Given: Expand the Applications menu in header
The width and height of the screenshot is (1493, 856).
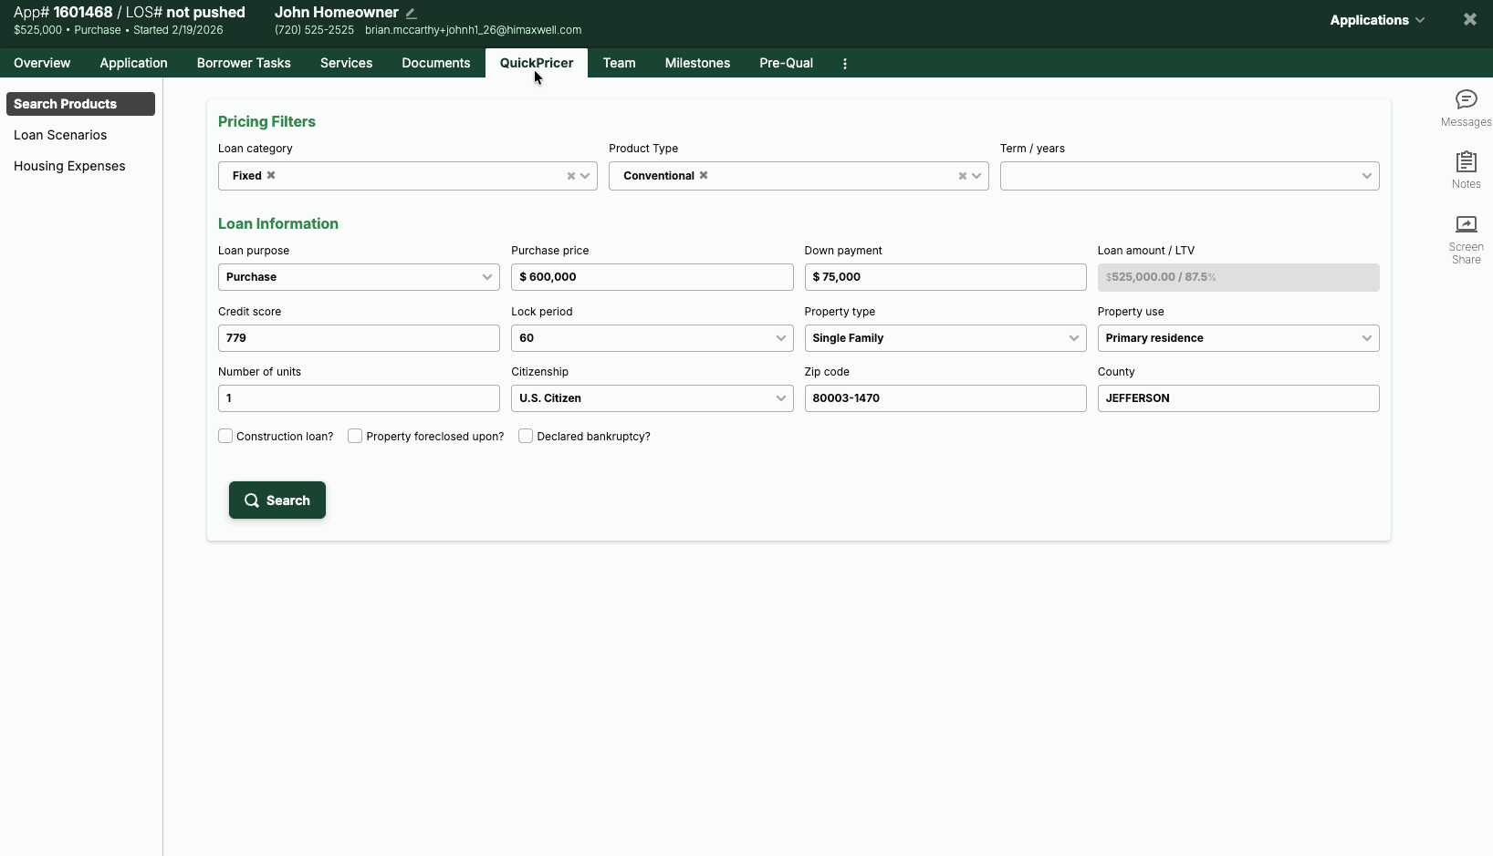Looking at the screenshot, I should 1376,20.
